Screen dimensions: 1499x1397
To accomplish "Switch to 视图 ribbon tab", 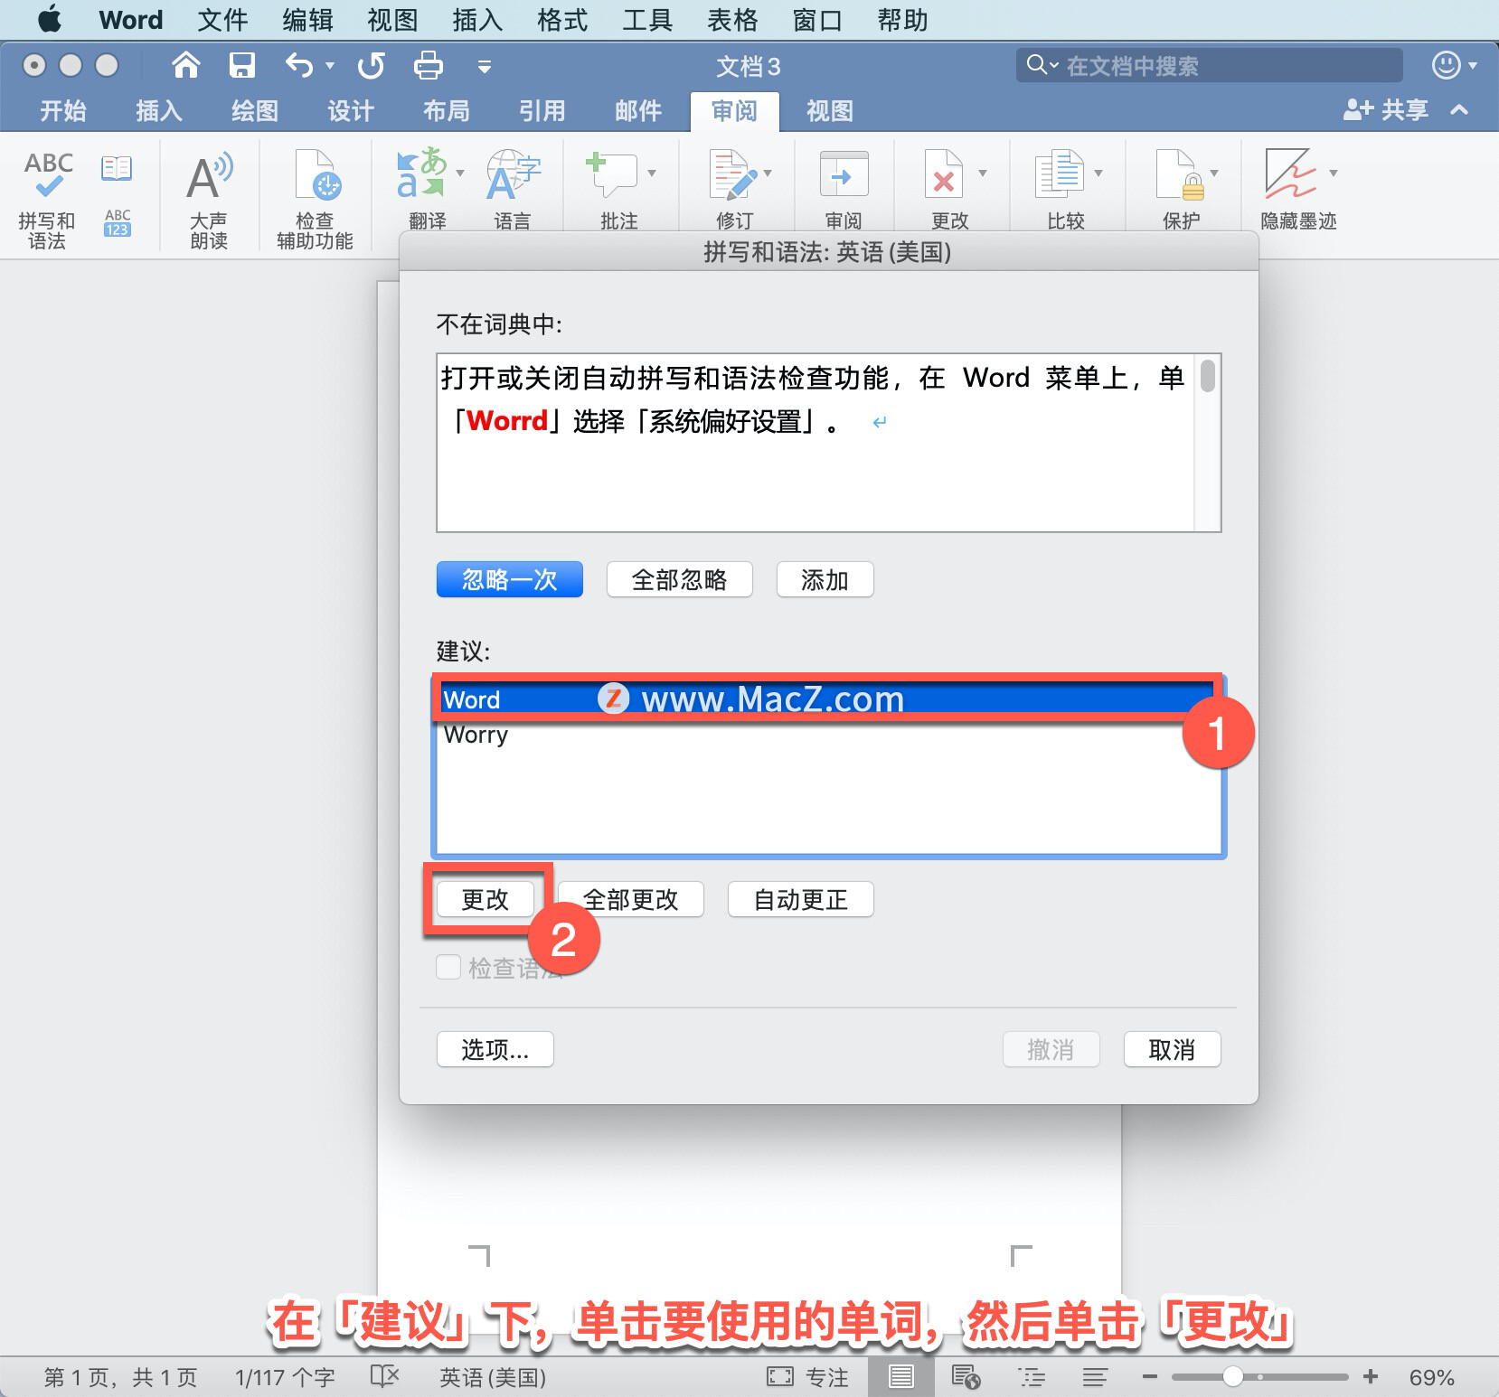I will (830, 110).
